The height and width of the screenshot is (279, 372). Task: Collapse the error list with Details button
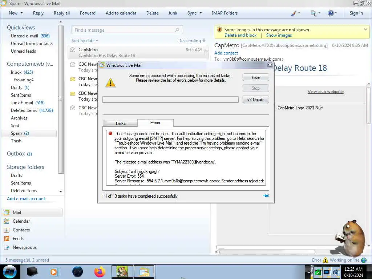pyautogui.click(x=256, y=100)
